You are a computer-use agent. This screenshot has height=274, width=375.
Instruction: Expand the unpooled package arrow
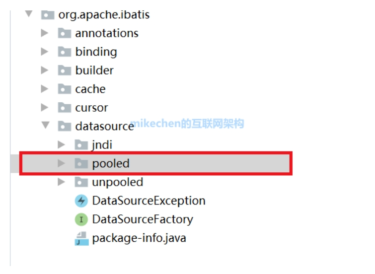coord(62,182)
